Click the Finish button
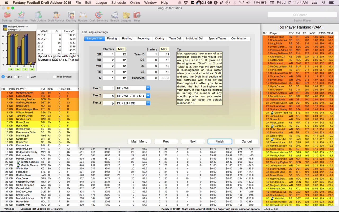The image size is (339, 212). click(x=220, y=141)
